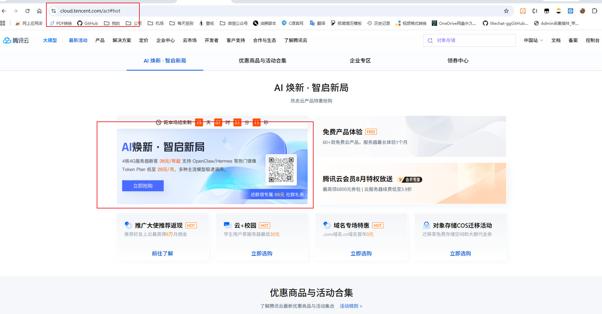Open the 备案 link
The width and height of the screenshot is (602, 314).
[x=573, y=40]
